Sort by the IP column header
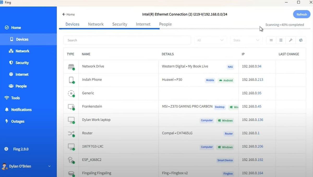This screenshot has height=177, width=313. pos(243,54)
